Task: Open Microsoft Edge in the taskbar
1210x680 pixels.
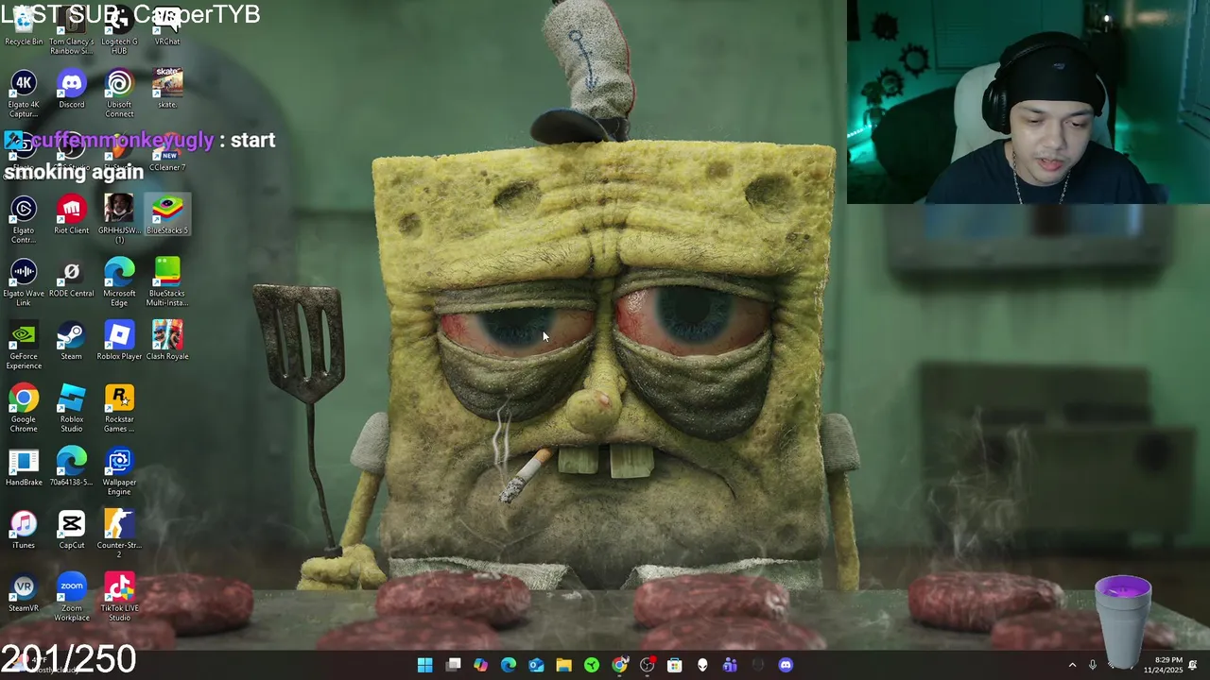Action: [509, 665]
